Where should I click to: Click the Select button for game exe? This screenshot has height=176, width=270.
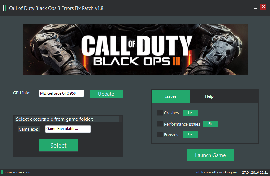(58, 145)
